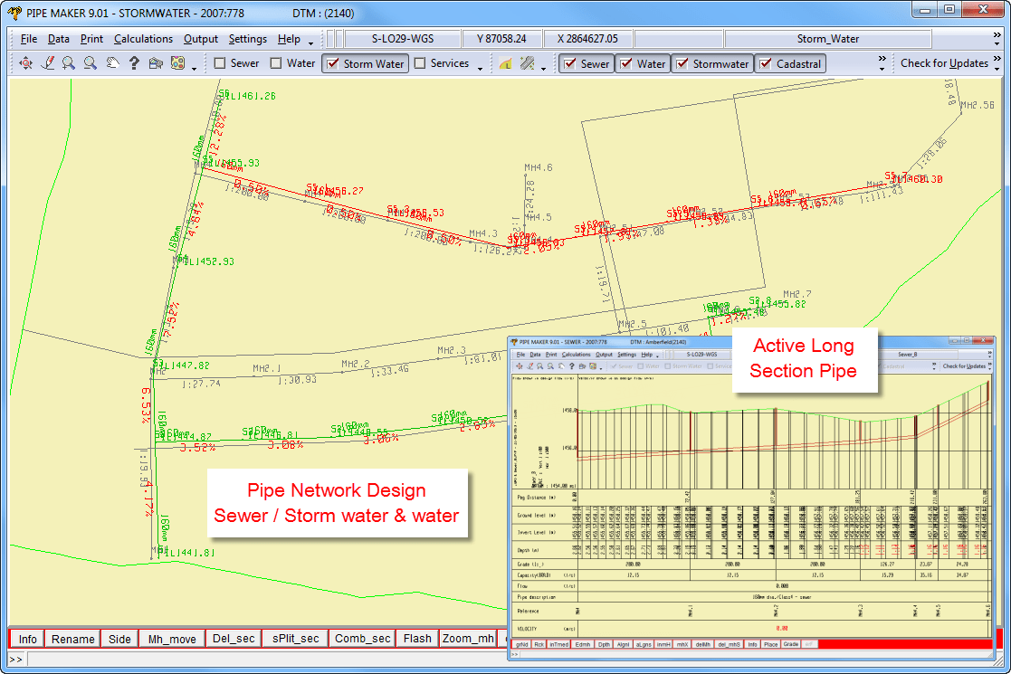Click Edmh button in Sewer long section window
This screenshot has height=674, width=1011.
click(x=583, y=644)
